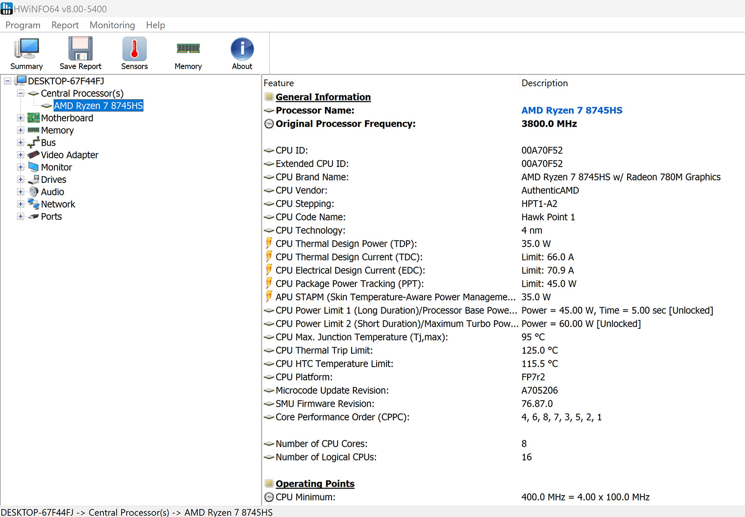
Task: Click the 3800.0 MHz frequency value
Action: [x=549, y=124]
